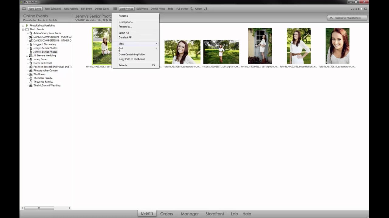Click Delete Photo in the toolbar

[158, 9]
